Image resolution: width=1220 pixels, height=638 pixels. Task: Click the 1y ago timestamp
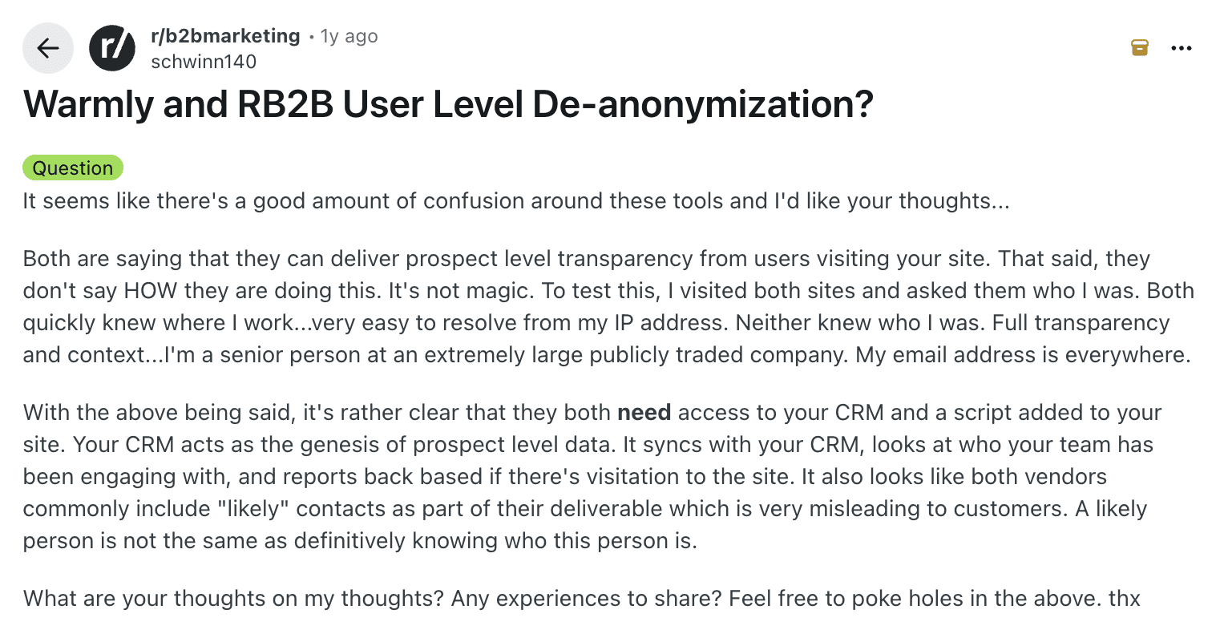(x=348, y=35)
